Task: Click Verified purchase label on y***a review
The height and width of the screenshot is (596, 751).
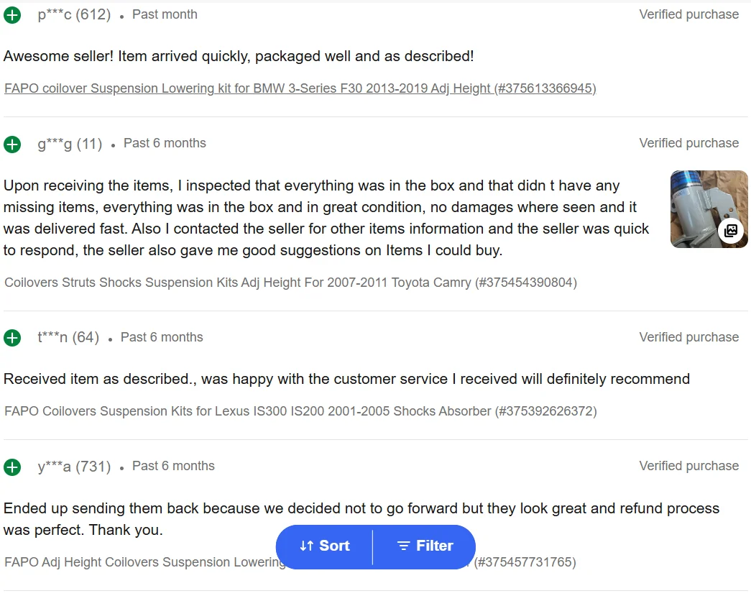Action: coord(688,466)
